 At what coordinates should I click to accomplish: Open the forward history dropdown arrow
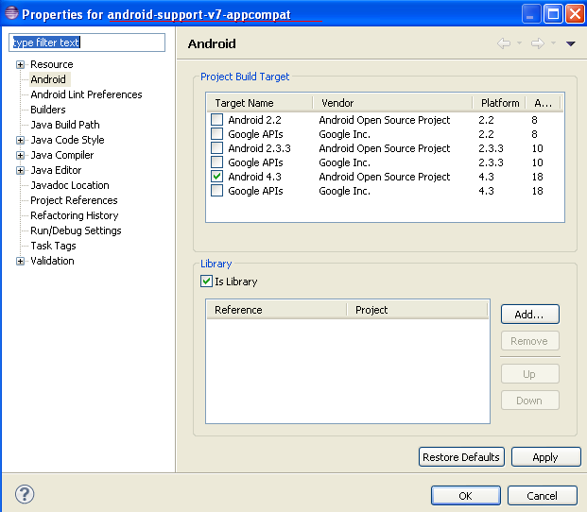click(x=553, y=43)
